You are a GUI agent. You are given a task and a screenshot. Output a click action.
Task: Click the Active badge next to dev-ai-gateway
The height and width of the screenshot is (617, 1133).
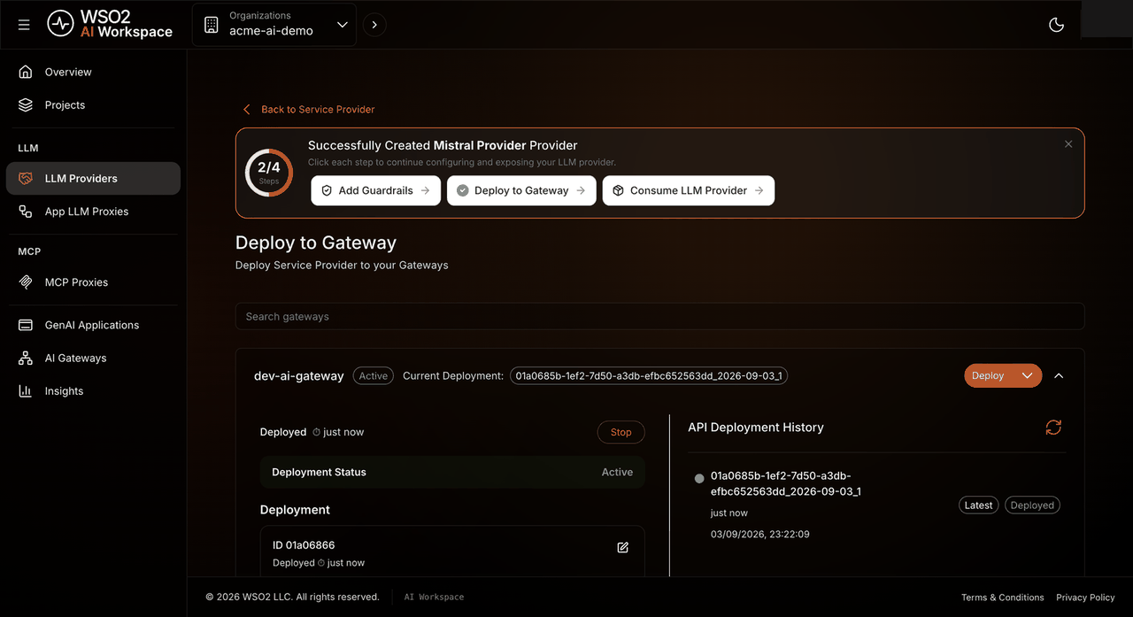(373, 375)
